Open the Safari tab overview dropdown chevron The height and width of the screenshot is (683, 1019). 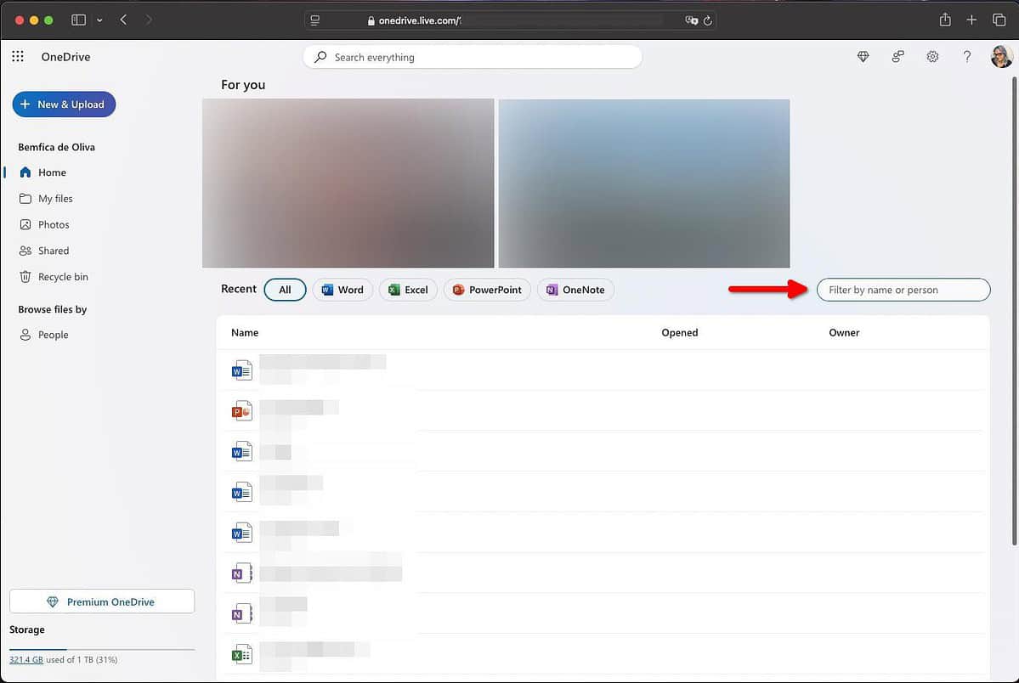[x=99, y=20]
